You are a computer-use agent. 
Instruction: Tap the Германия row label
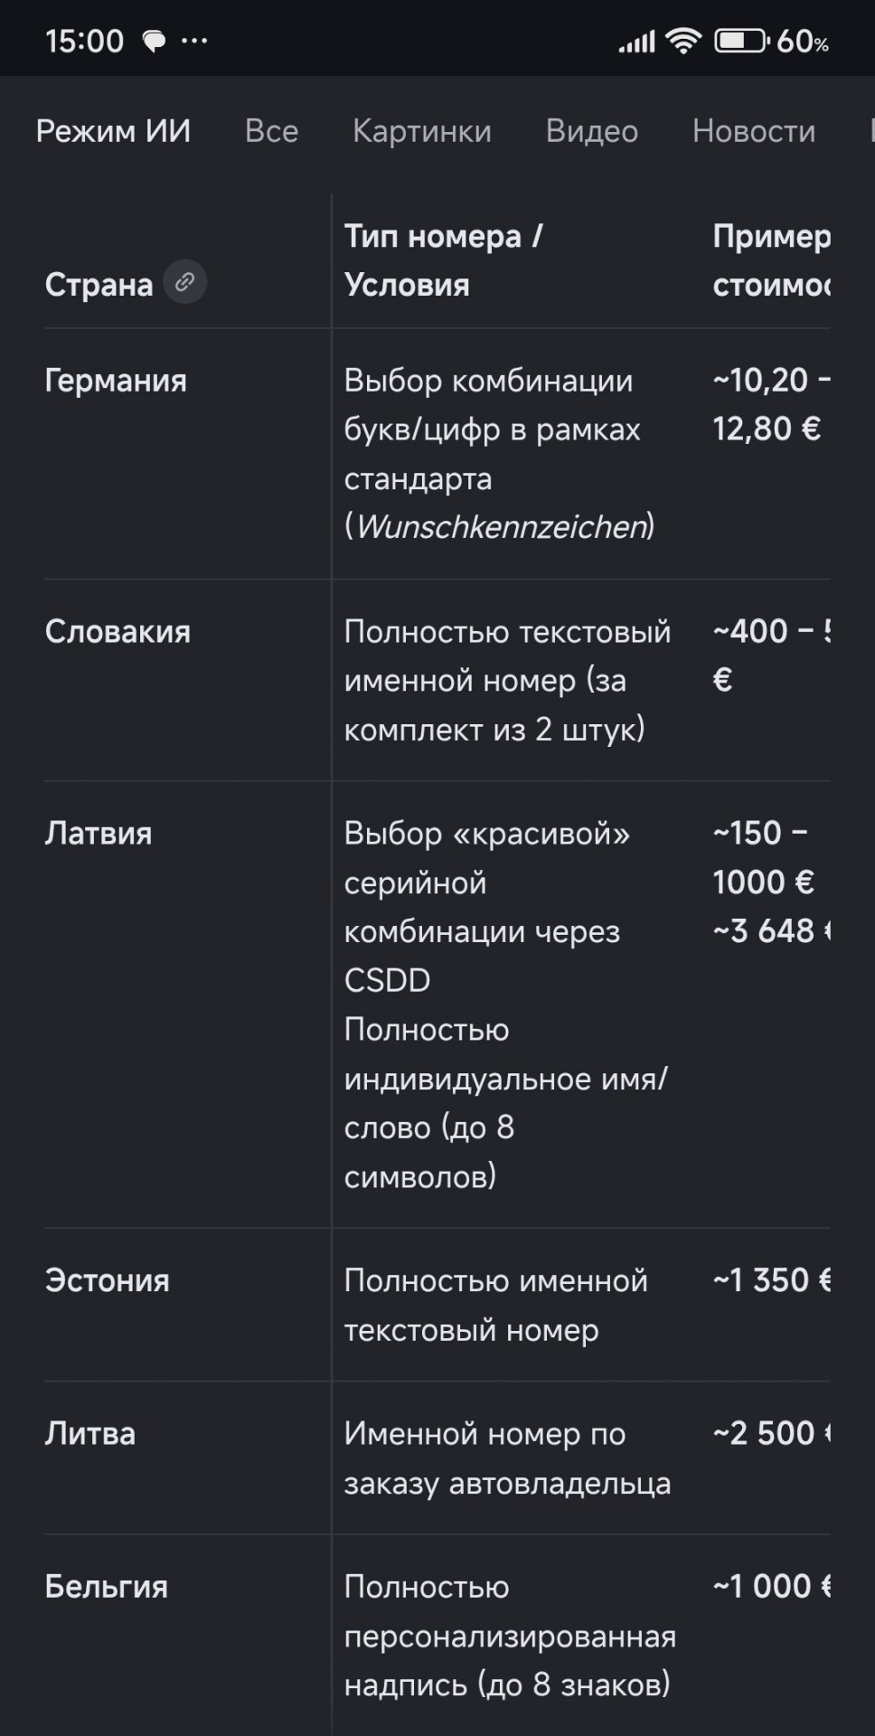click(x=116, y=381)
